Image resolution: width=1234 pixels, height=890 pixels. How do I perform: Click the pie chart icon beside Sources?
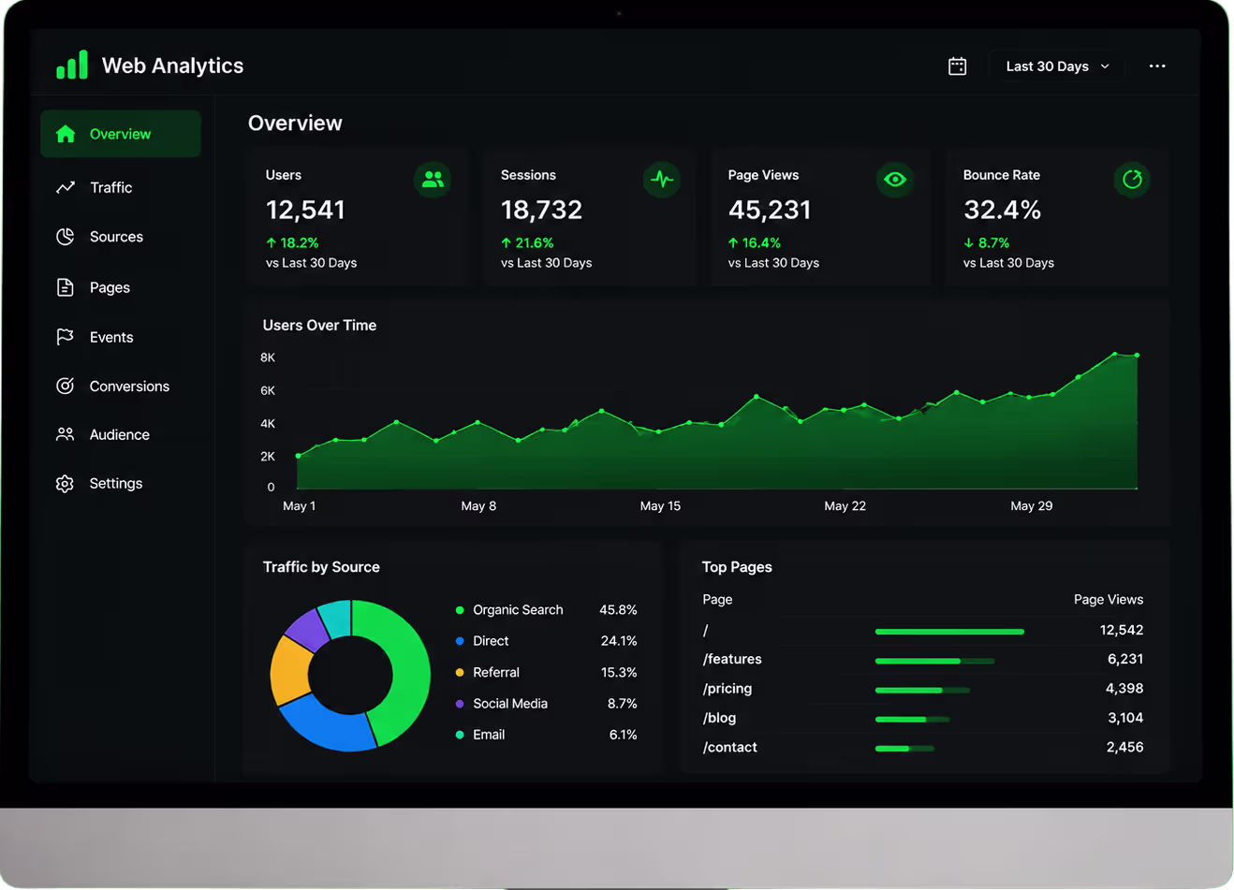pos(66,237)
